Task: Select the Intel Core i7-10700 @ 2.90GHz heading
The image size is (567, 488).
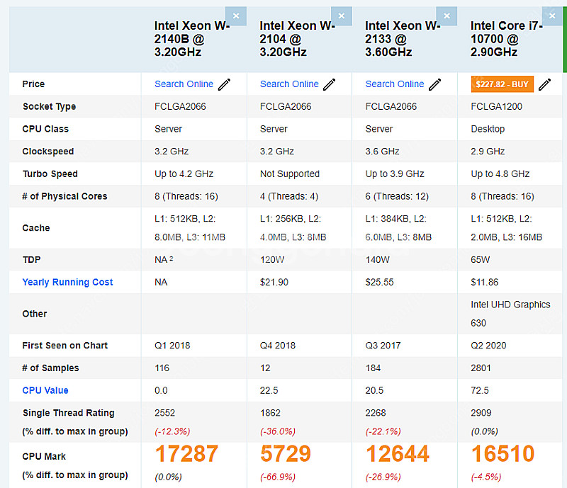Action: click(507, 39)
